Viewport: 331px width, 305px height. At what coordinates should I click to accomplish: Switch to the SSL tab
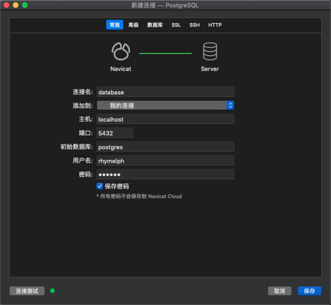pos(176,25)
